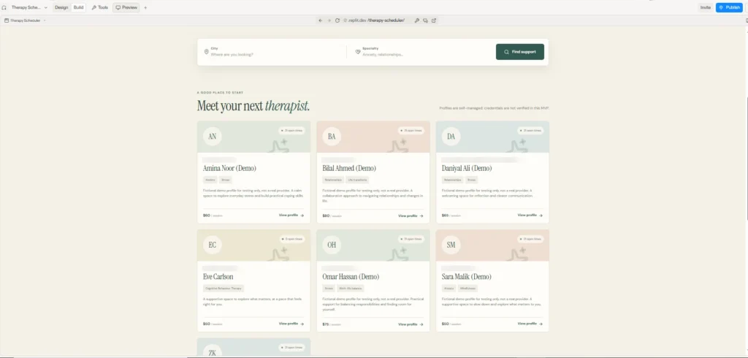
Task: Click the Eve Carlson name
Action: (218, 277)
